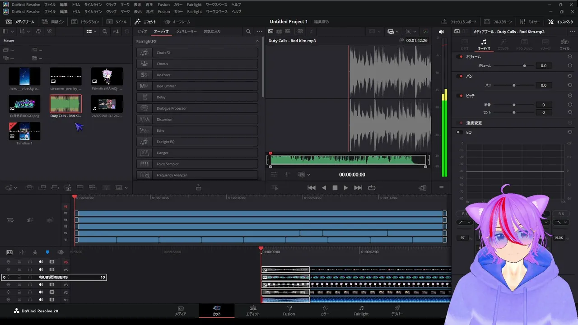This screenshot has width=578, height=325.
Task: Toggle the インスペクタ panel
Action: pos(560,22)
